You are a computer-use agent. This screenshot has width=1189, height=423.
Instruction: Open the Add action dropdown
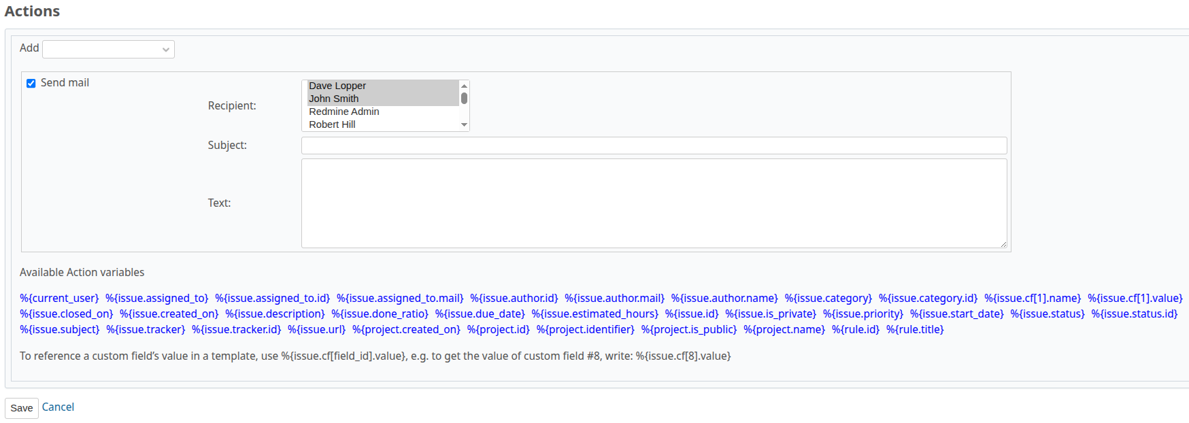click(x=107, y=49)
